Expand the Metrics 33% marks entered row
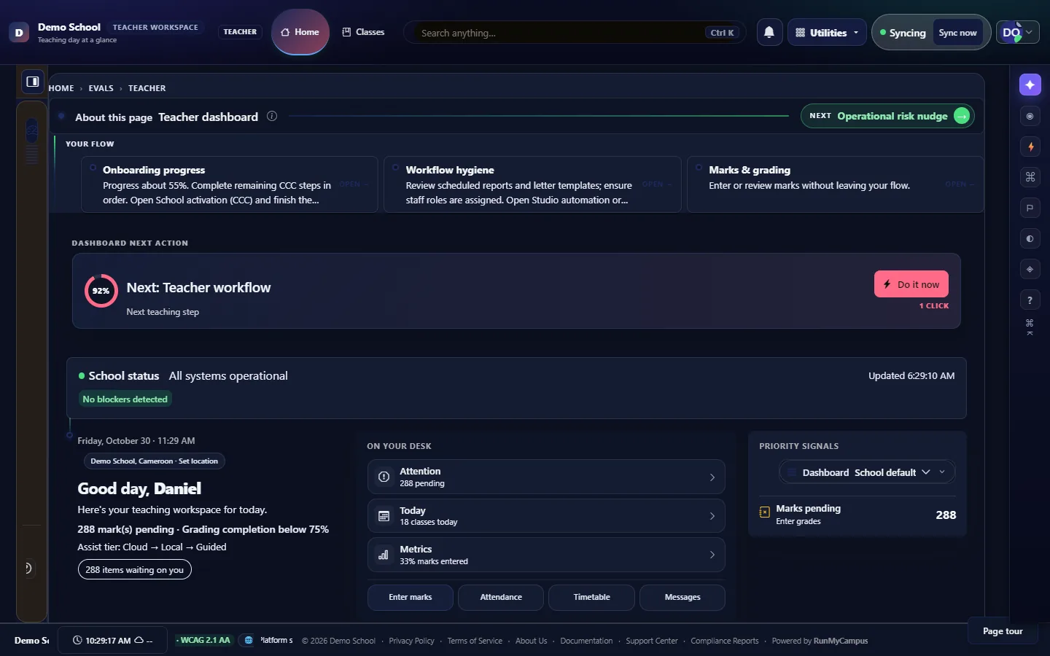The height and width of the screenshot is (656, 1050). pos(546,555)
